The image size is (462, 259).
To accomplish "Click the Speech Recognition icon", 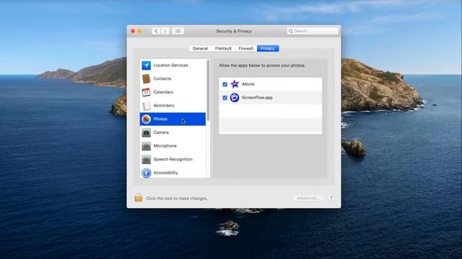I will point(146,160).
